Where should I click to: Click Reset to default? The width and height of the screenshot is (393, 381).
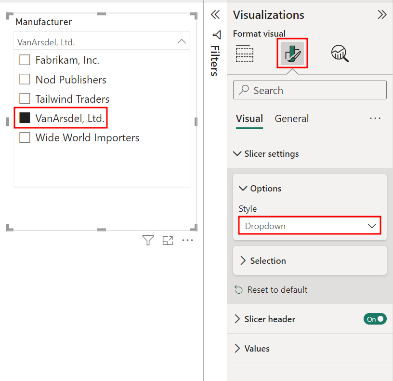pos(277,290)
